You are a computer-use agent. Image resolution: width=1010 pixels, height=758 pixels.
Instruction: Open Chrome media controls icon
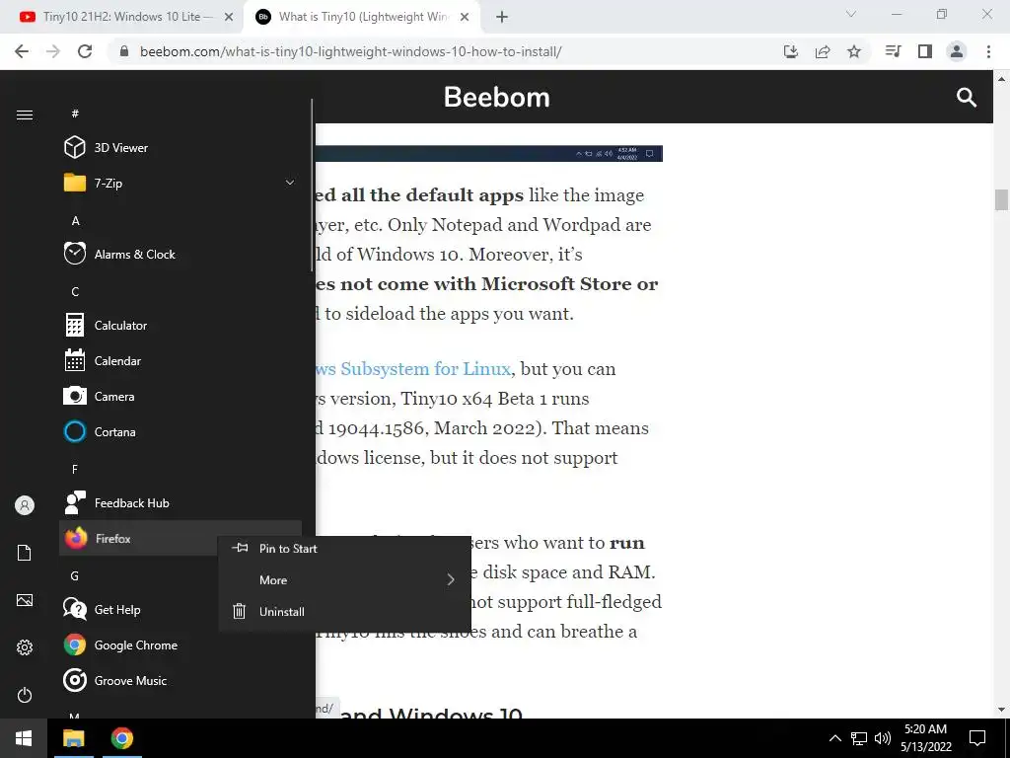(893, 51)
